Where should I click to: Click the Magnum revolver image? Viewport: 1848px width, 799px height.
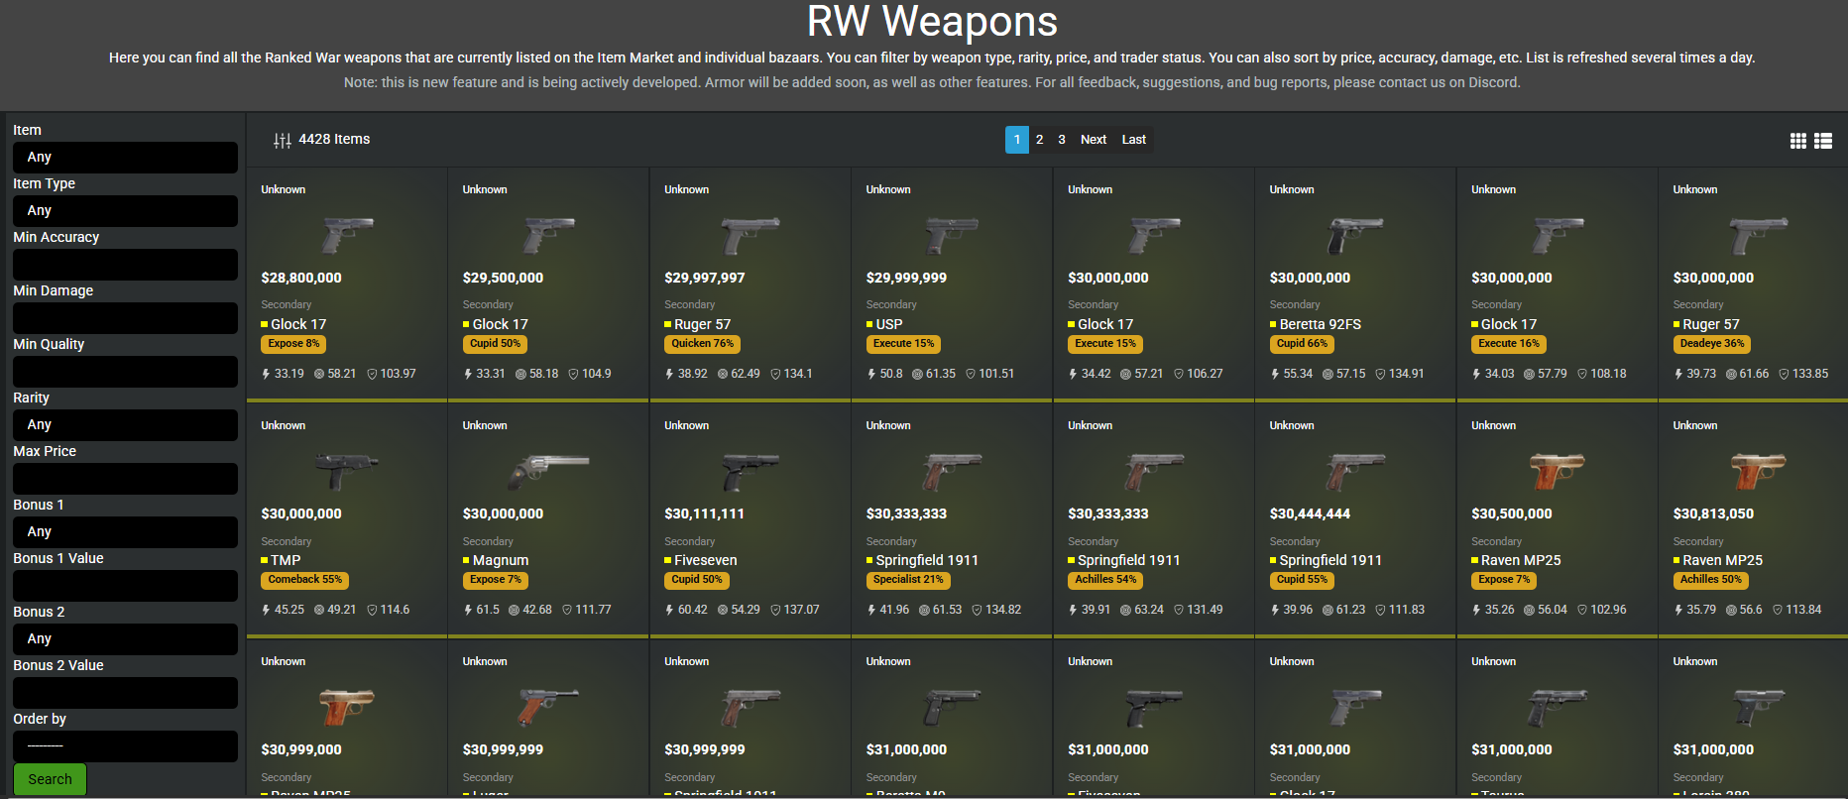click(x=548, y=471)
